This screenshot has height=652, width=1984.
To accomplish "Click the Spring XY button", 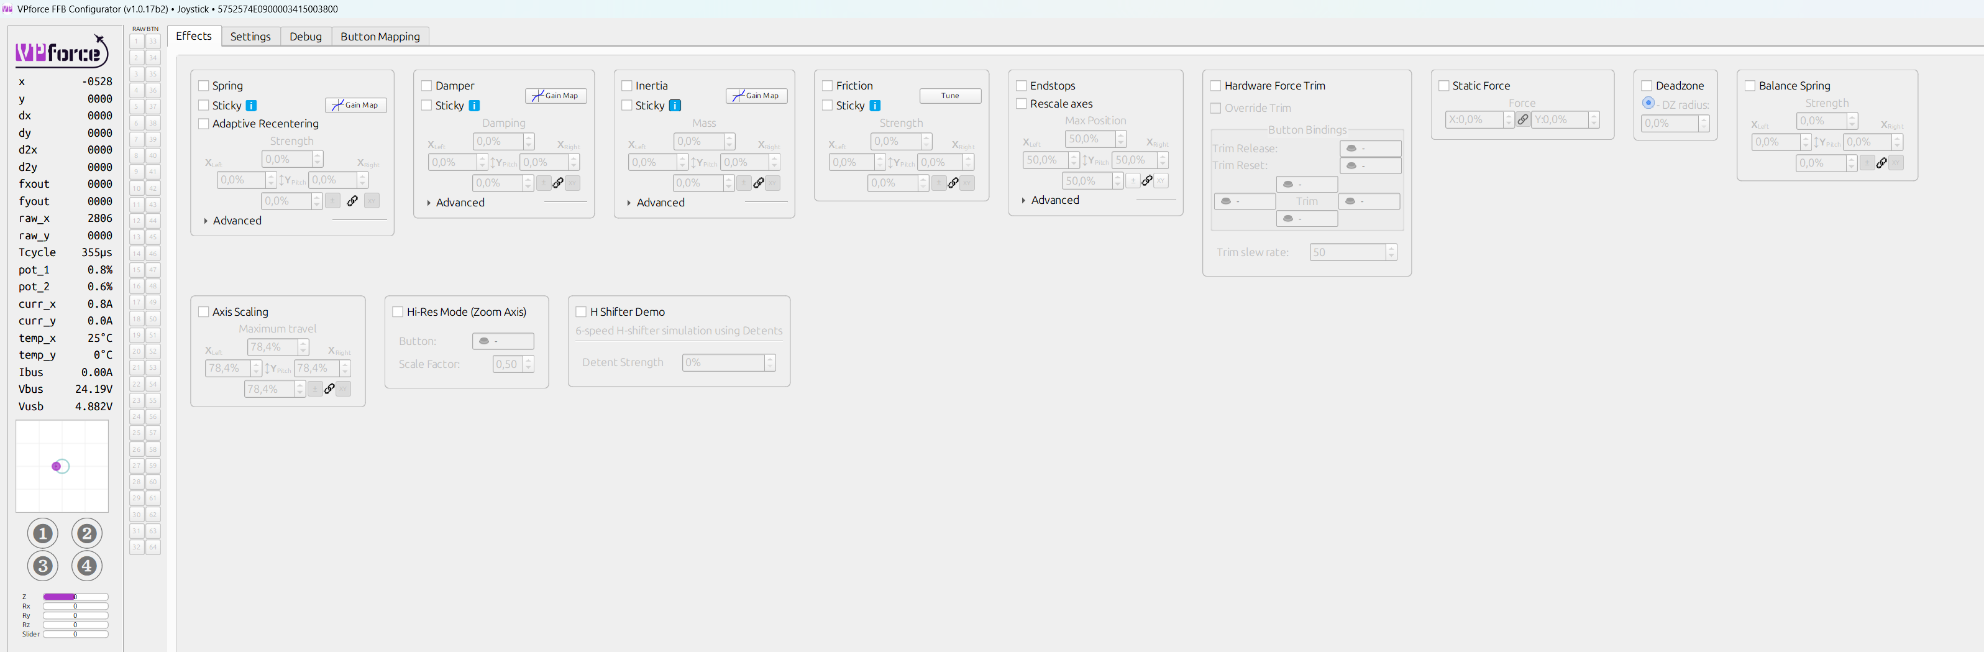I will pos(372,201).
